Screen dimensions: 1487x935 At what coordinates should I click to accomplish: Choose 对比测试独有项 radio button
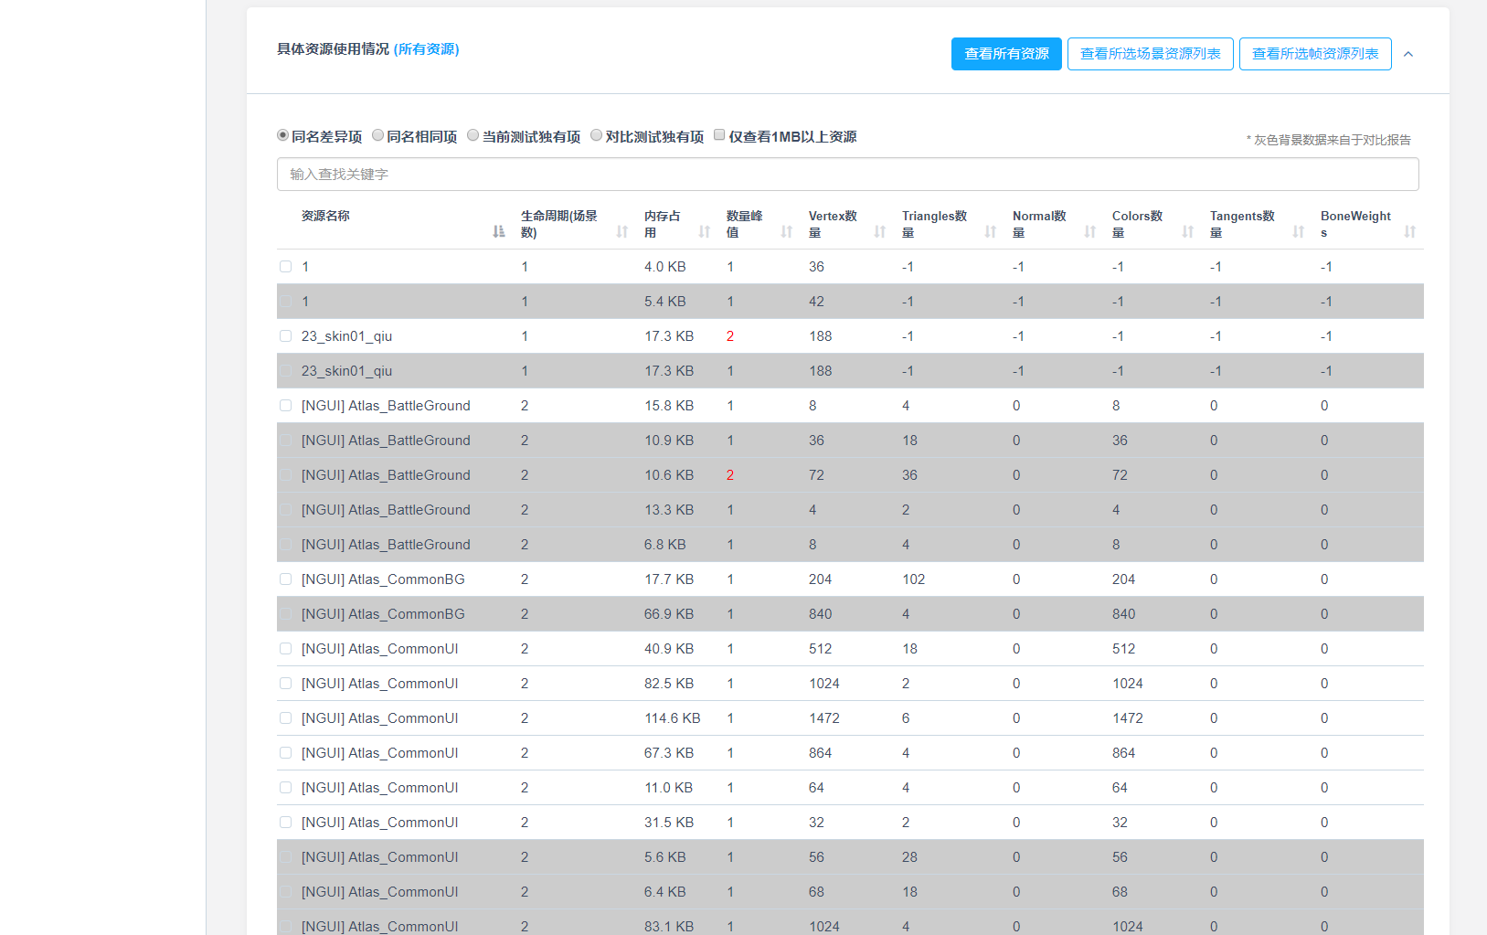click(597, 135)
